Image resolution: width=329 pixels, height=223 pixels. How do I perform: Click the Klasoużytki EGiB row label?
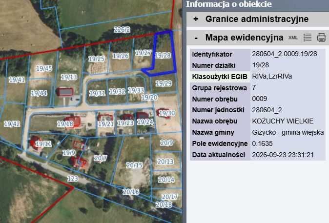click(220, 77)
